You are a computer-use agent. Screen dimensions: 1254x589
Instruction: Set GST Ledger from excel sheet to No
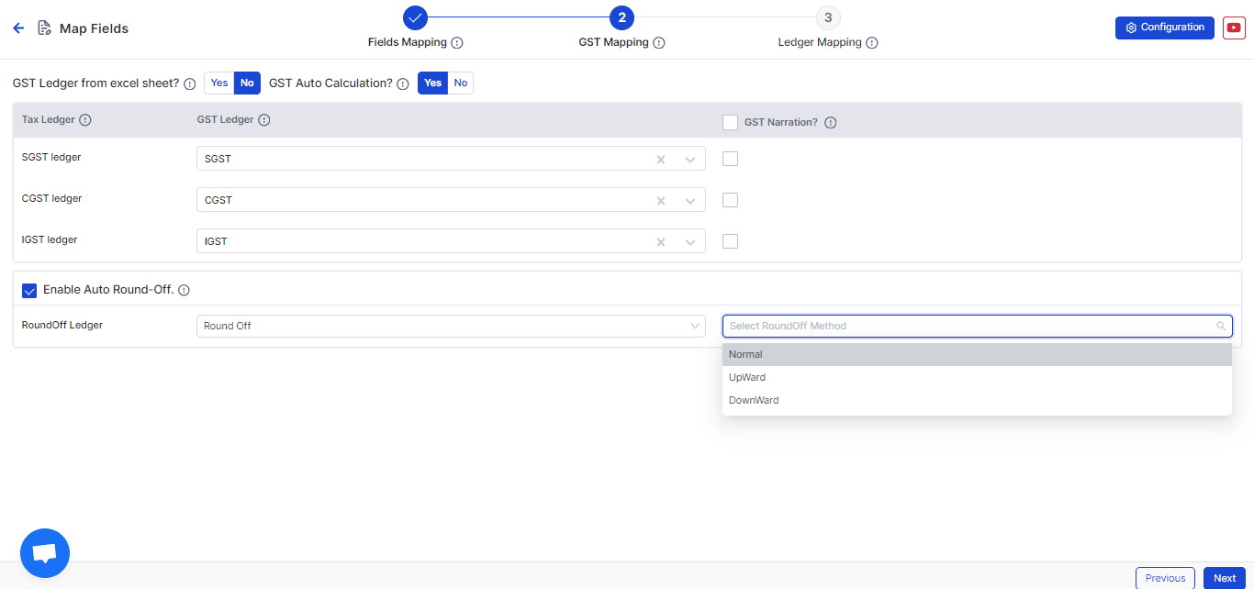[x=247, y=83]
